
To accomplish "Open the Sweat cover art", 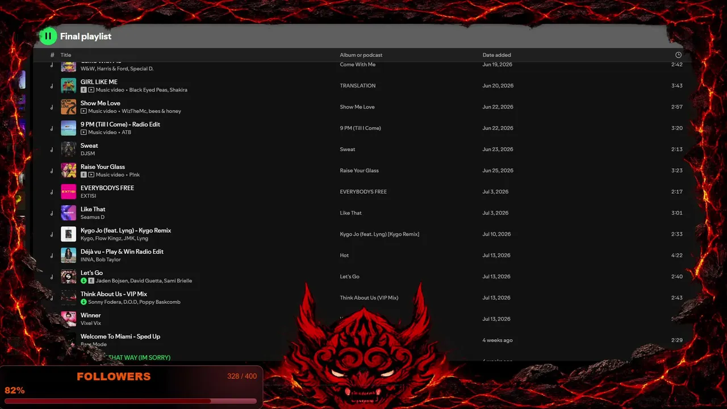I will (x=68, y=149).
